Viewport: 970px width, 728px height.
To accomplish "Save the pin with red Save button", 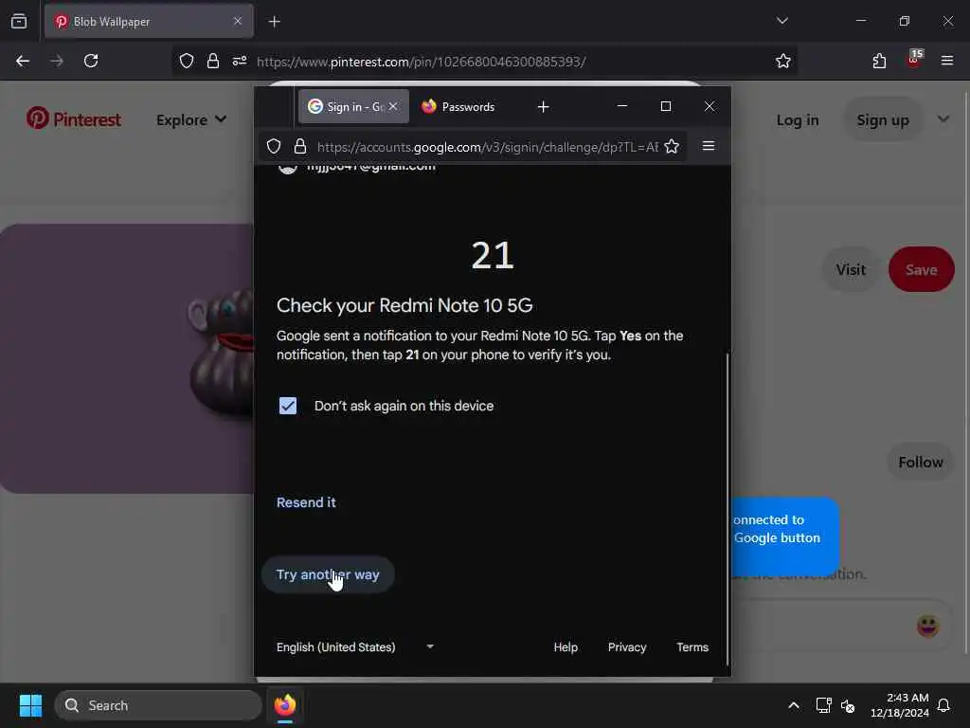I will click(x=921, y=269).
